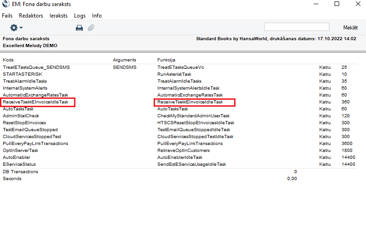
Task: Maximize the window
Action: pyautogui.click(x=337, y=4)
